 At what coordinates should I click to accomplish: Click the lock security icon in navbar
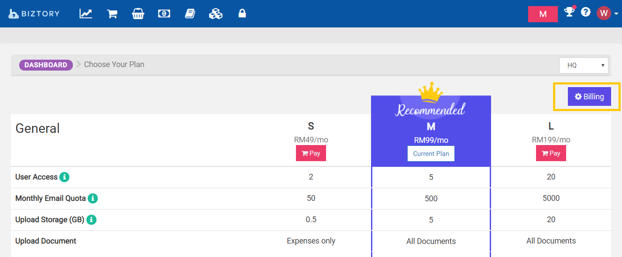(241, 14)
